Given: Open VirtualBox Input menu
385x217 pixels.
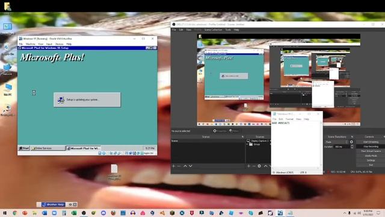Looking at the screenshot, I should click(49, 44).
